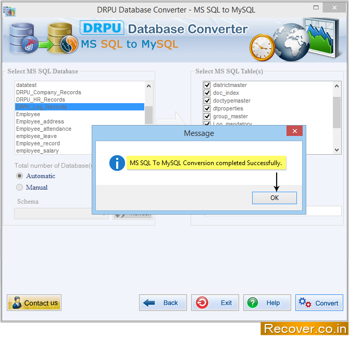Image resolution: width=349 pixels, height=337 pixels.
Task: Uncheck the doctypemaster table checkbox
Action: (207, 101)
